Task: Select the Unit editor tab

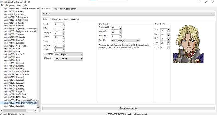Action: click(x=46, y=8)
